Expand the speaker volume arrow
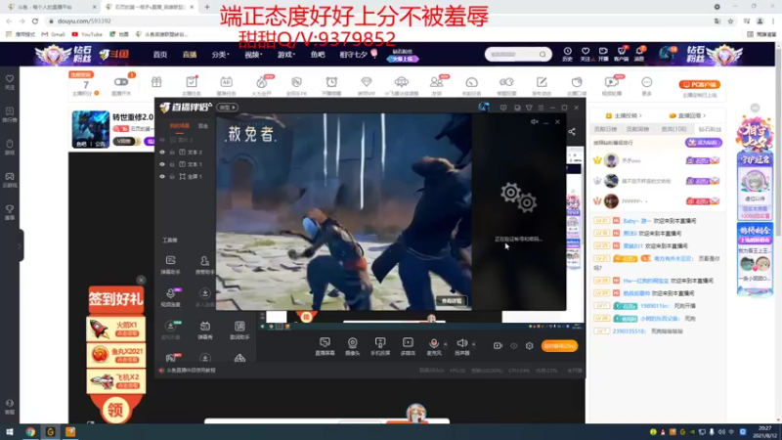The height and width of the screenshot is (440, 782). [473, 344]
